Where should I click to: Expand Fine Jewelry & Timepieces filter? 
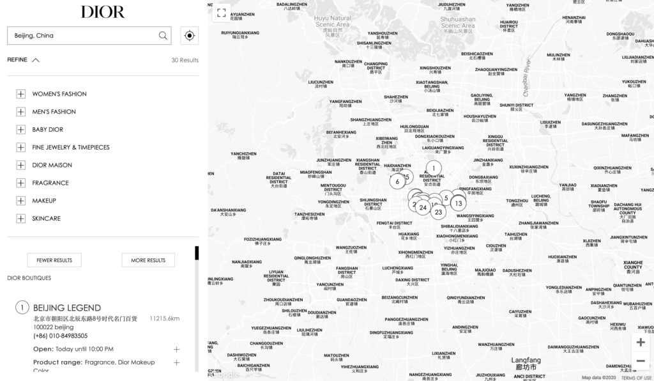[21, 147]
